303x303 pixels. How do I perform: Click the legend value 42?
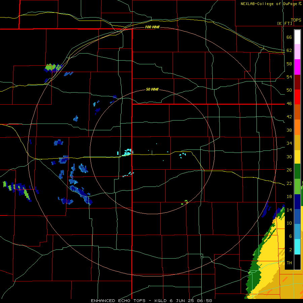click(289, 117)
